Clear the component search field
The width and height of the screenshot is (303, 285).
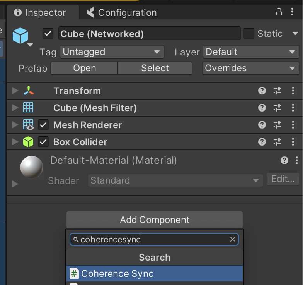pos(233,240)
